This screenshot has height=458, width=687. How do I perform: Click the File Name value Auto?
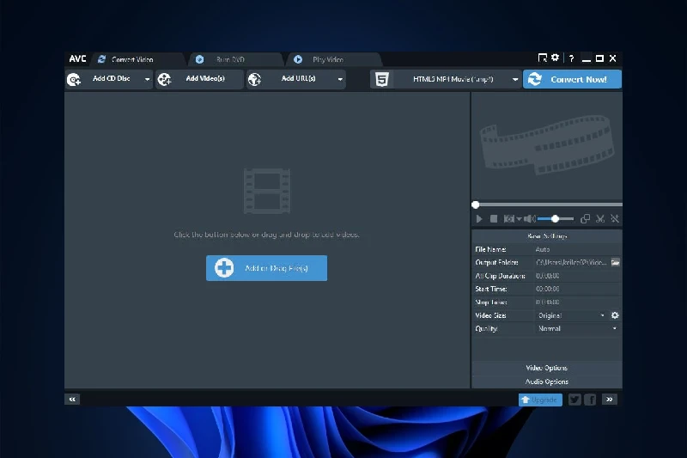click(x=543, y=249)
